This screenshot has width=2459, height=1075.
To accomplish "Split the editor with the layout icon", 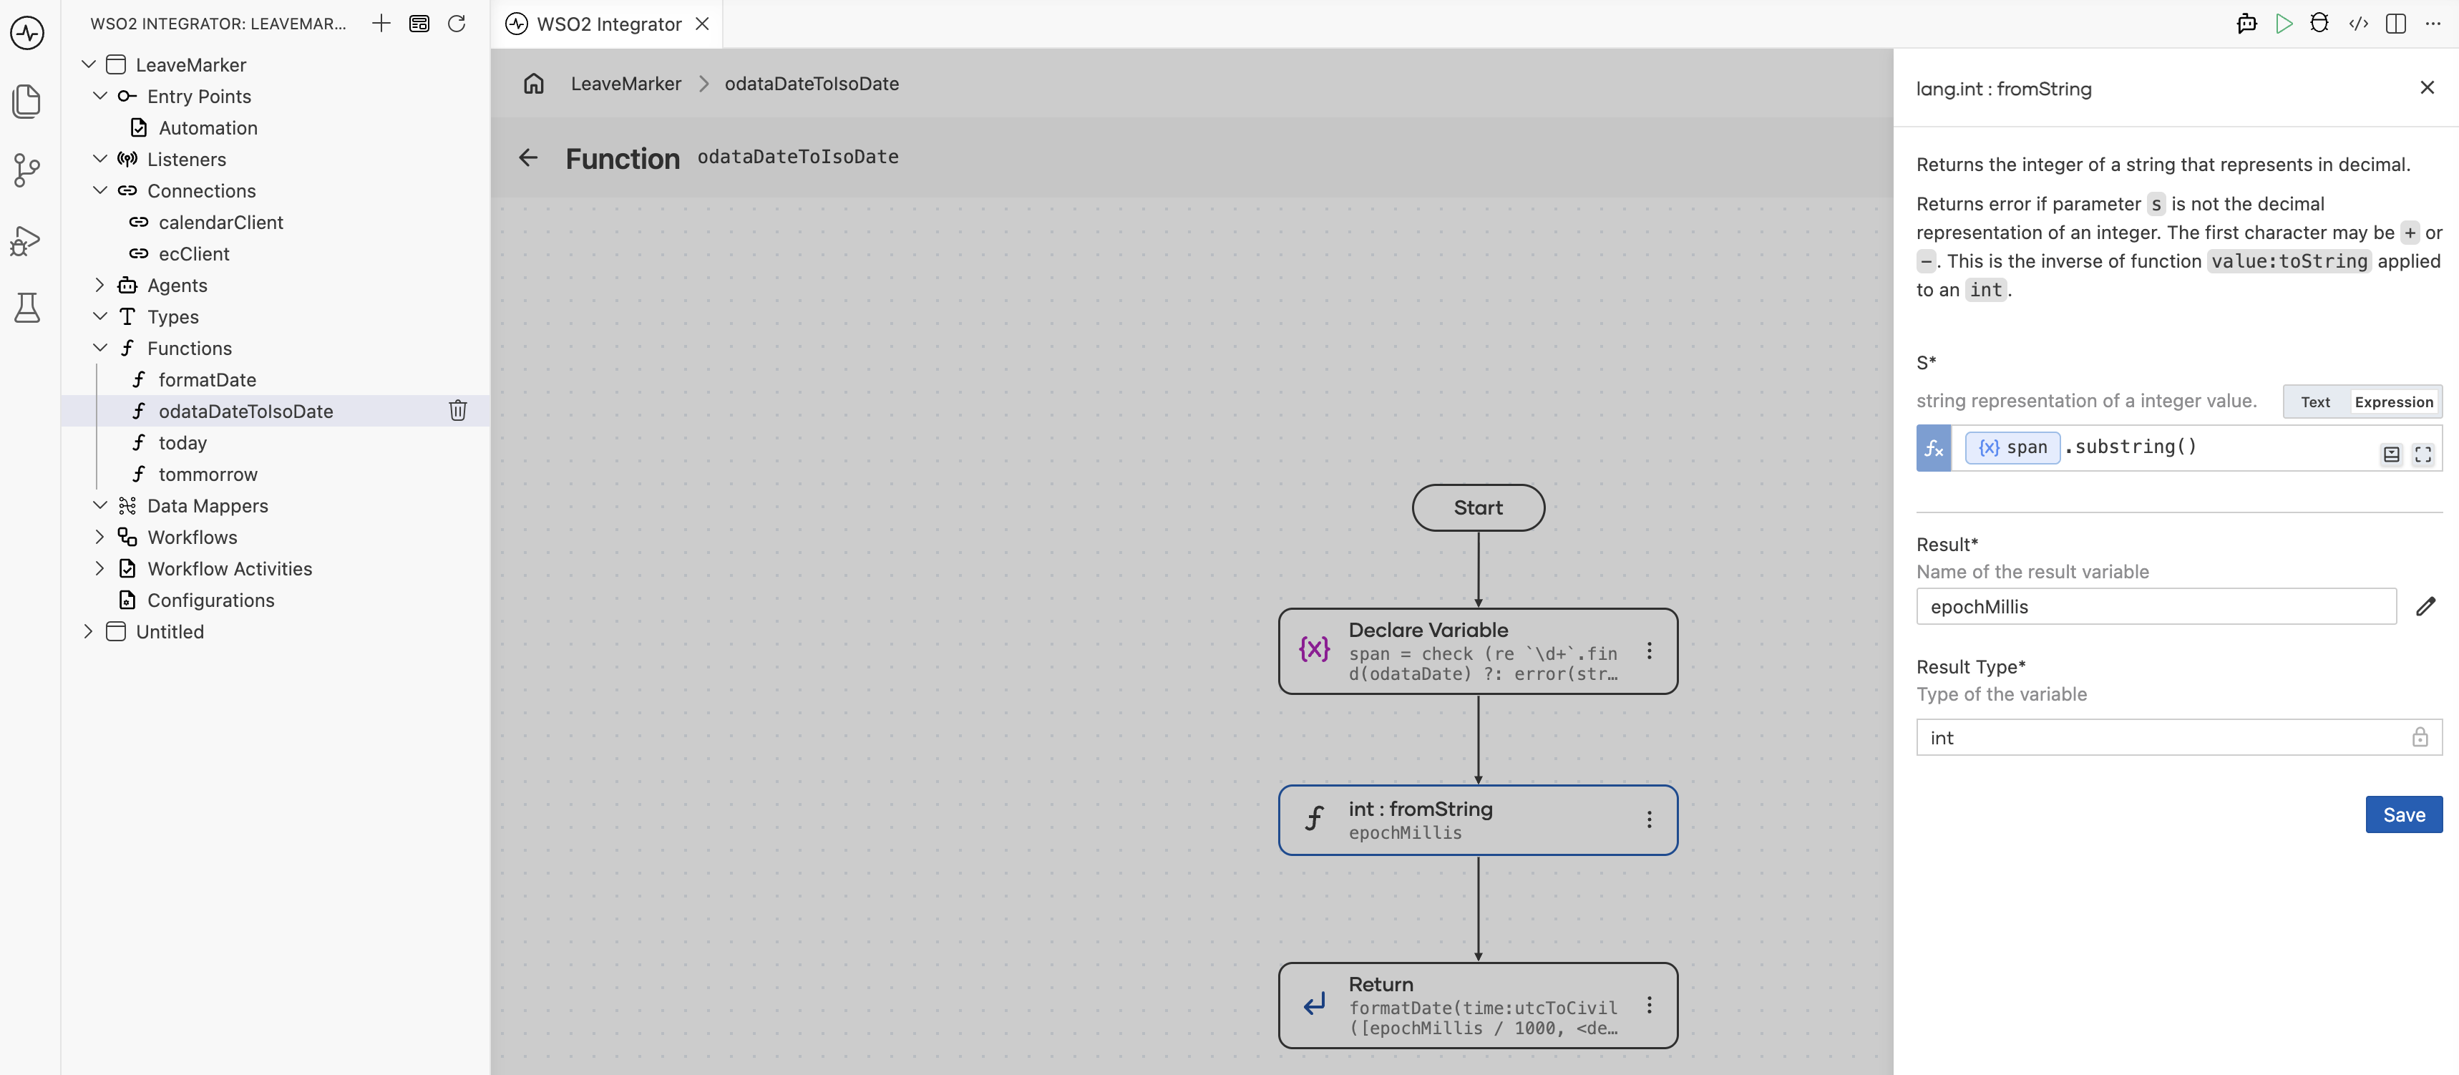I will [x=2396, y=24].
